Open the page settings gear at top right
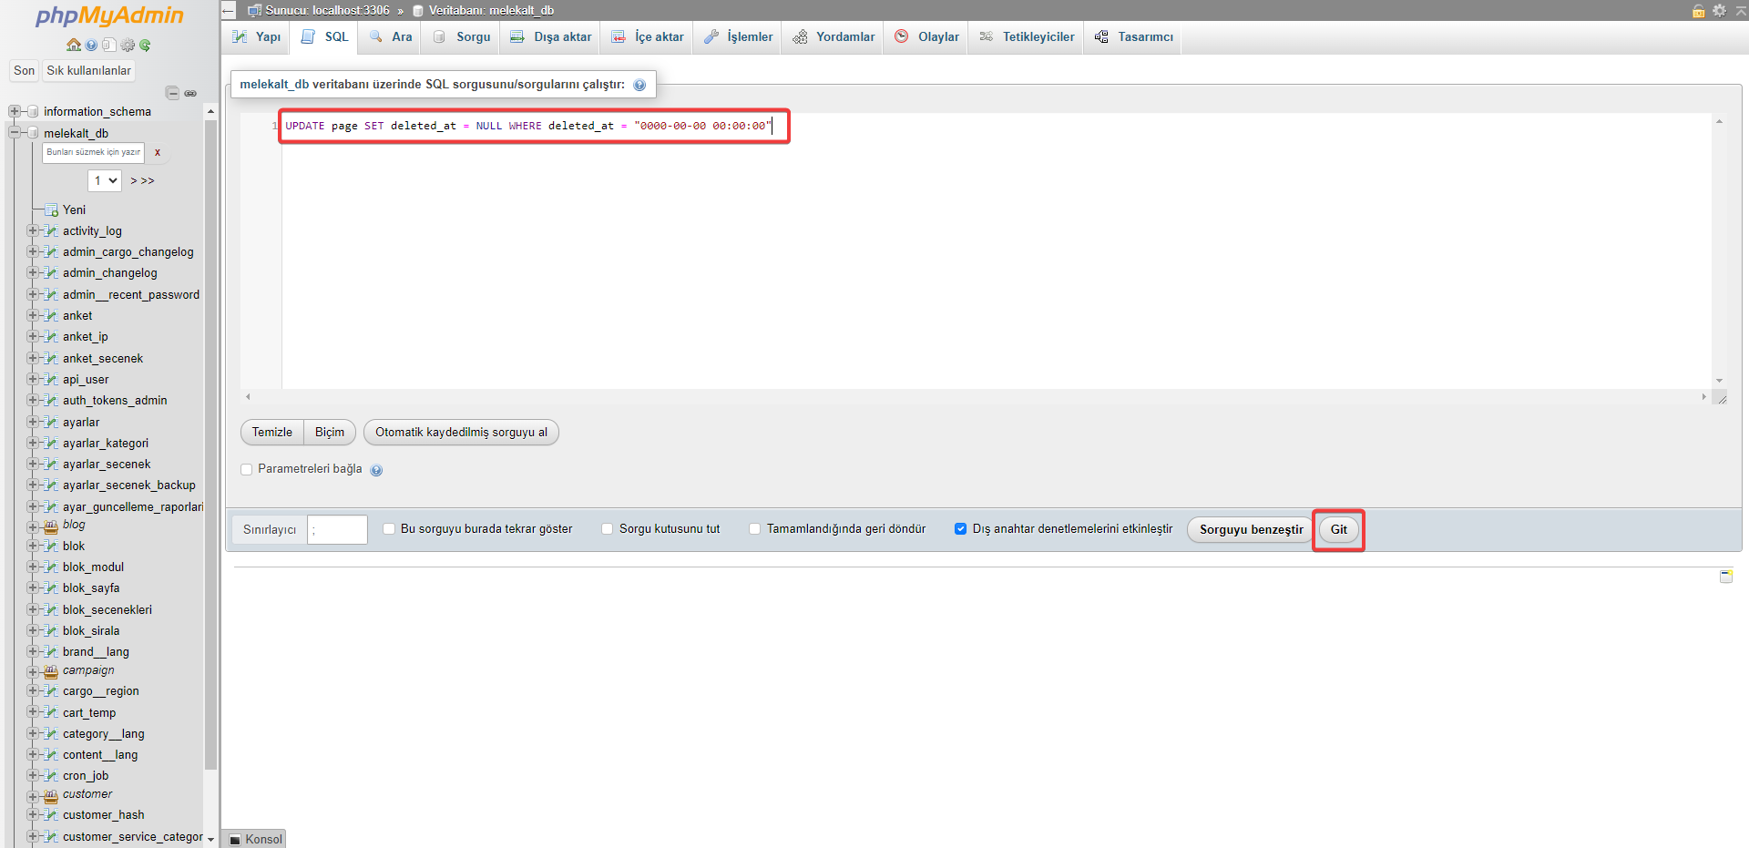The height and width of the screenshot is (848, 1749). [1719, 10]
